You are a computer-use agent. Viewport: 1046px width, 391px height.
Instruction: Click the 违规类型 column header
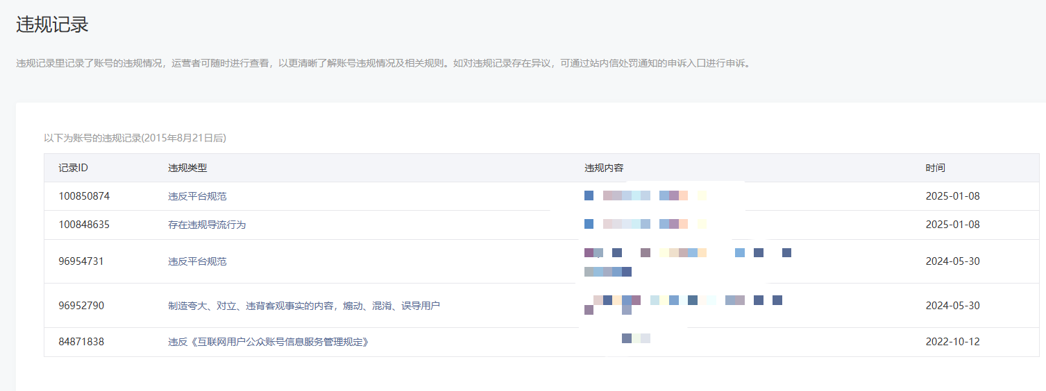click(x=187, y=168)
